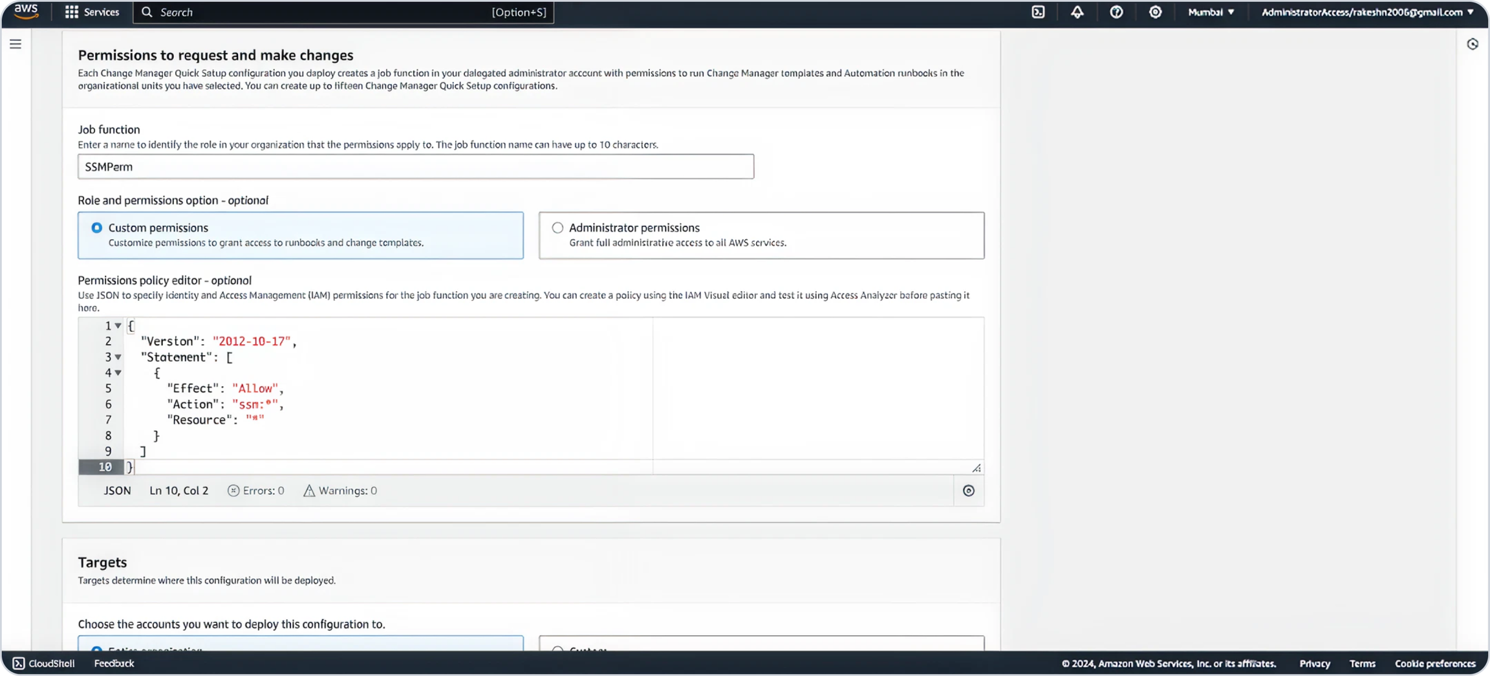Click the Feedback link in footer
The image size is (1490, 676).
pos(114,664)
